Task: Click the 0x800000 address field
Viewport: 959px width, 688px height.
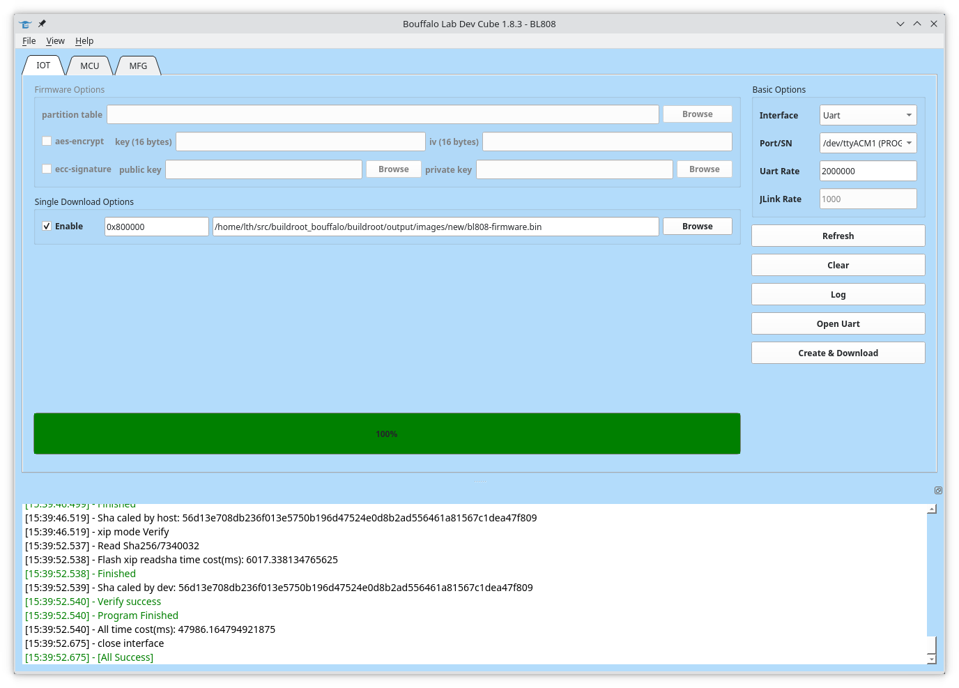Action: pos(157,227)
